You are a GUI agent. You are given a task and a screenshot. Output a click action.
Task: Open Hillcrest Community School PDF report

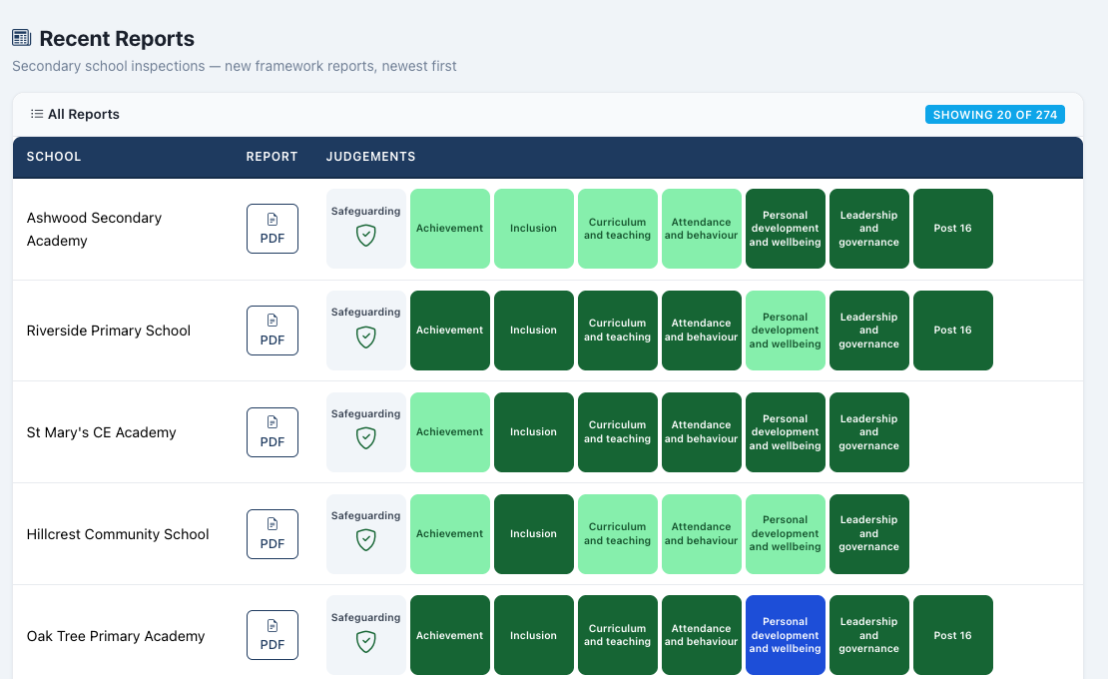[273, 534]
